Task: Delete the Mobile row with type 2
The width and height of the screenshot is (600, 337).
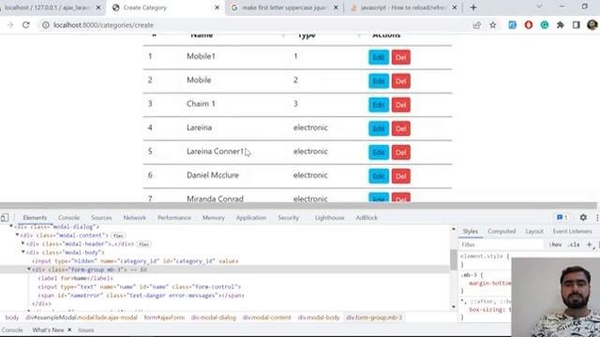Action: tap(400, 81)
